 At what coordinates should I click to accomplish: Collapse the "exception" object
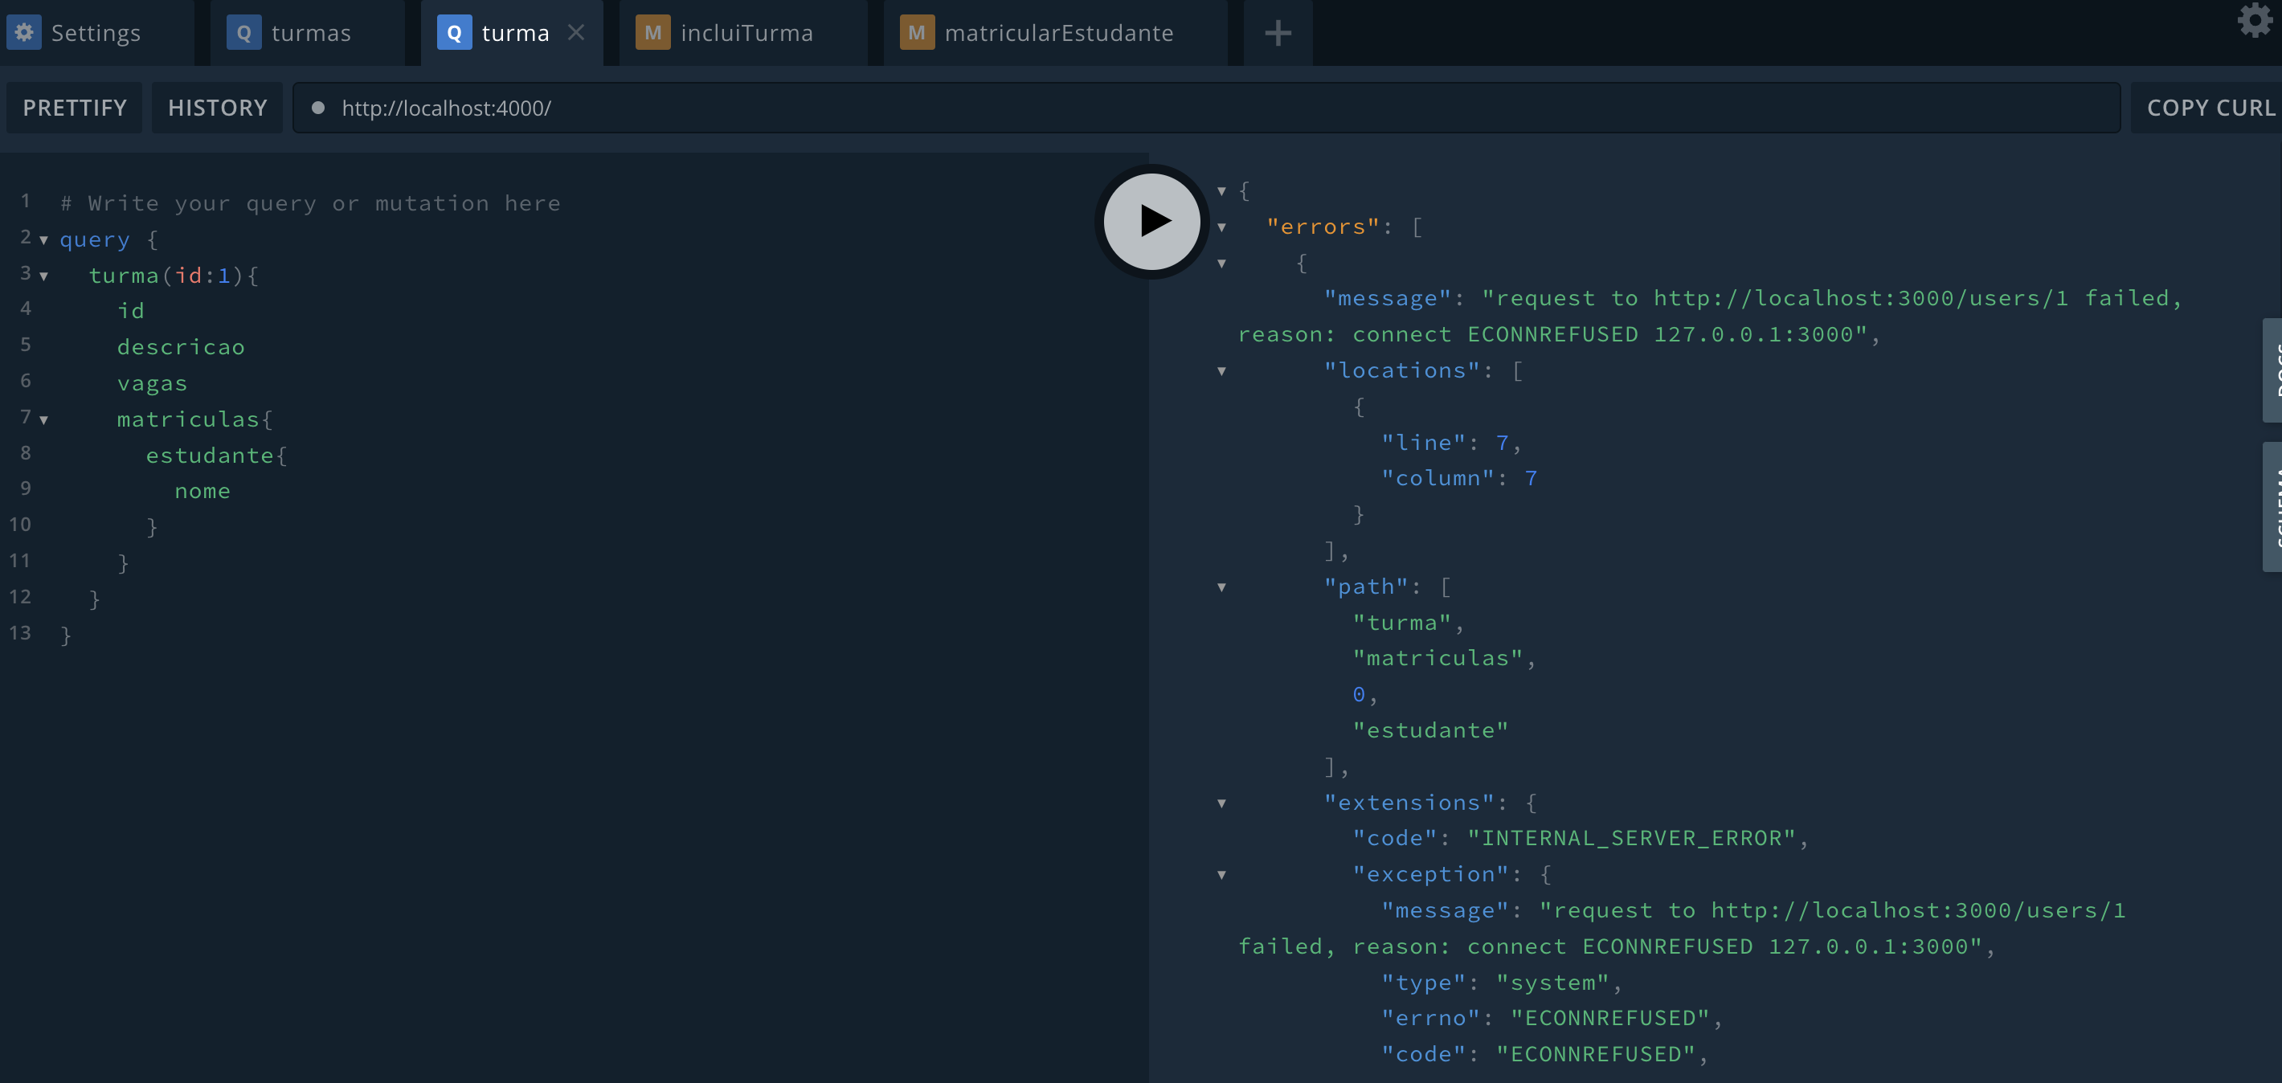tap(1221, 875)
